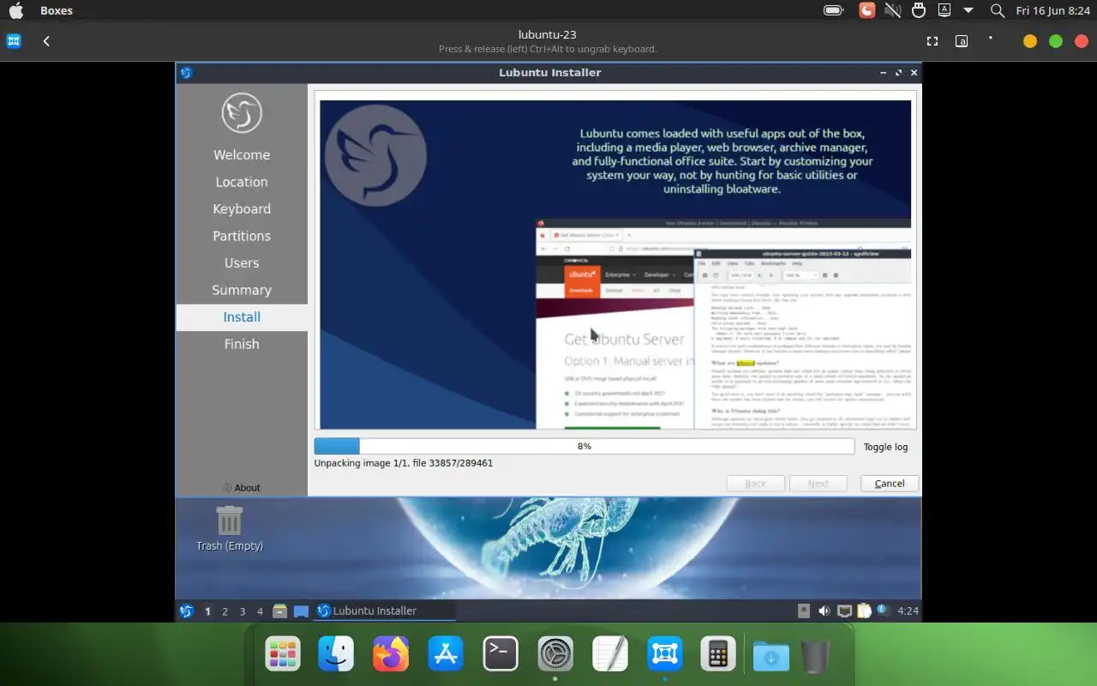Open file manager in Lubuntu panel
The width and height of the screenshot is (1097, 686).
point(279,611)
